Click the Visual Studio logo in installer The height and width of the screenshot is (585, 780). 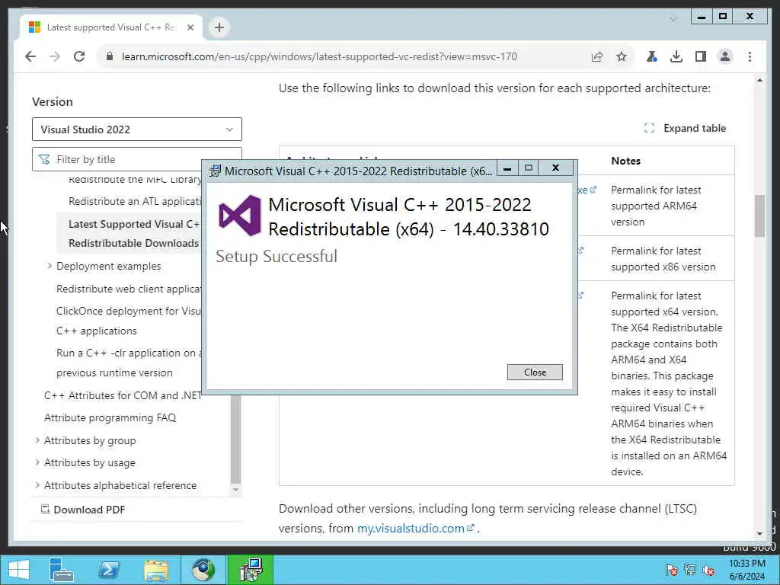click(x=240, y=216)
